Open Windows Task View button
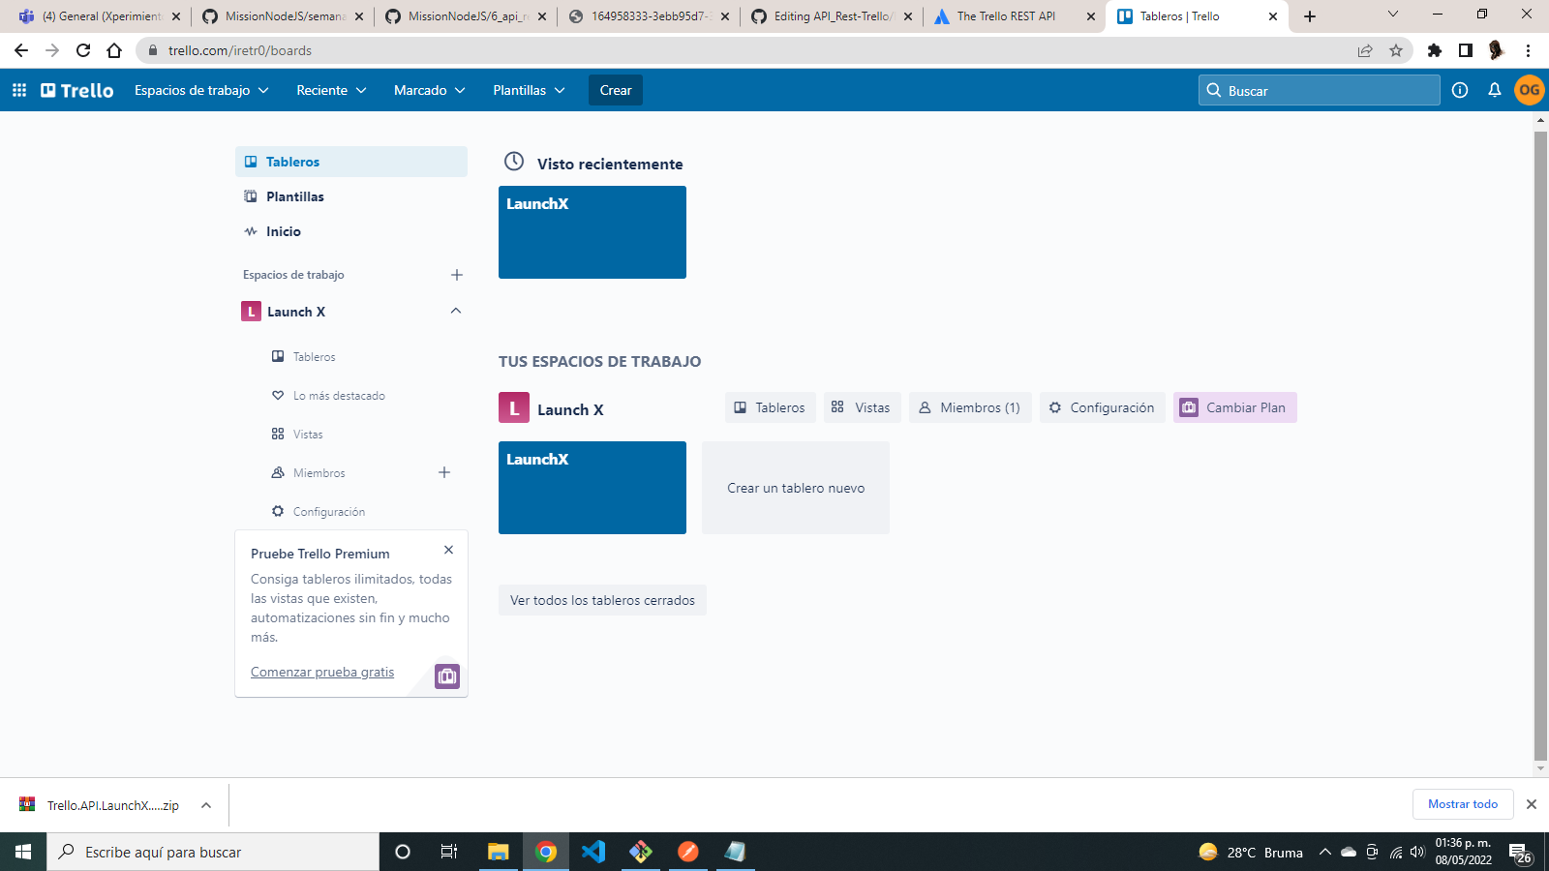Image resolution: width=1549 pixels, height=871 pixels. tap(449, 852)
